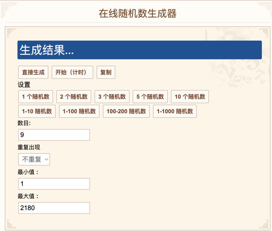Click the 设置 section label
The height and width of the screenshot is (231, 272).
tap(24, 85)
